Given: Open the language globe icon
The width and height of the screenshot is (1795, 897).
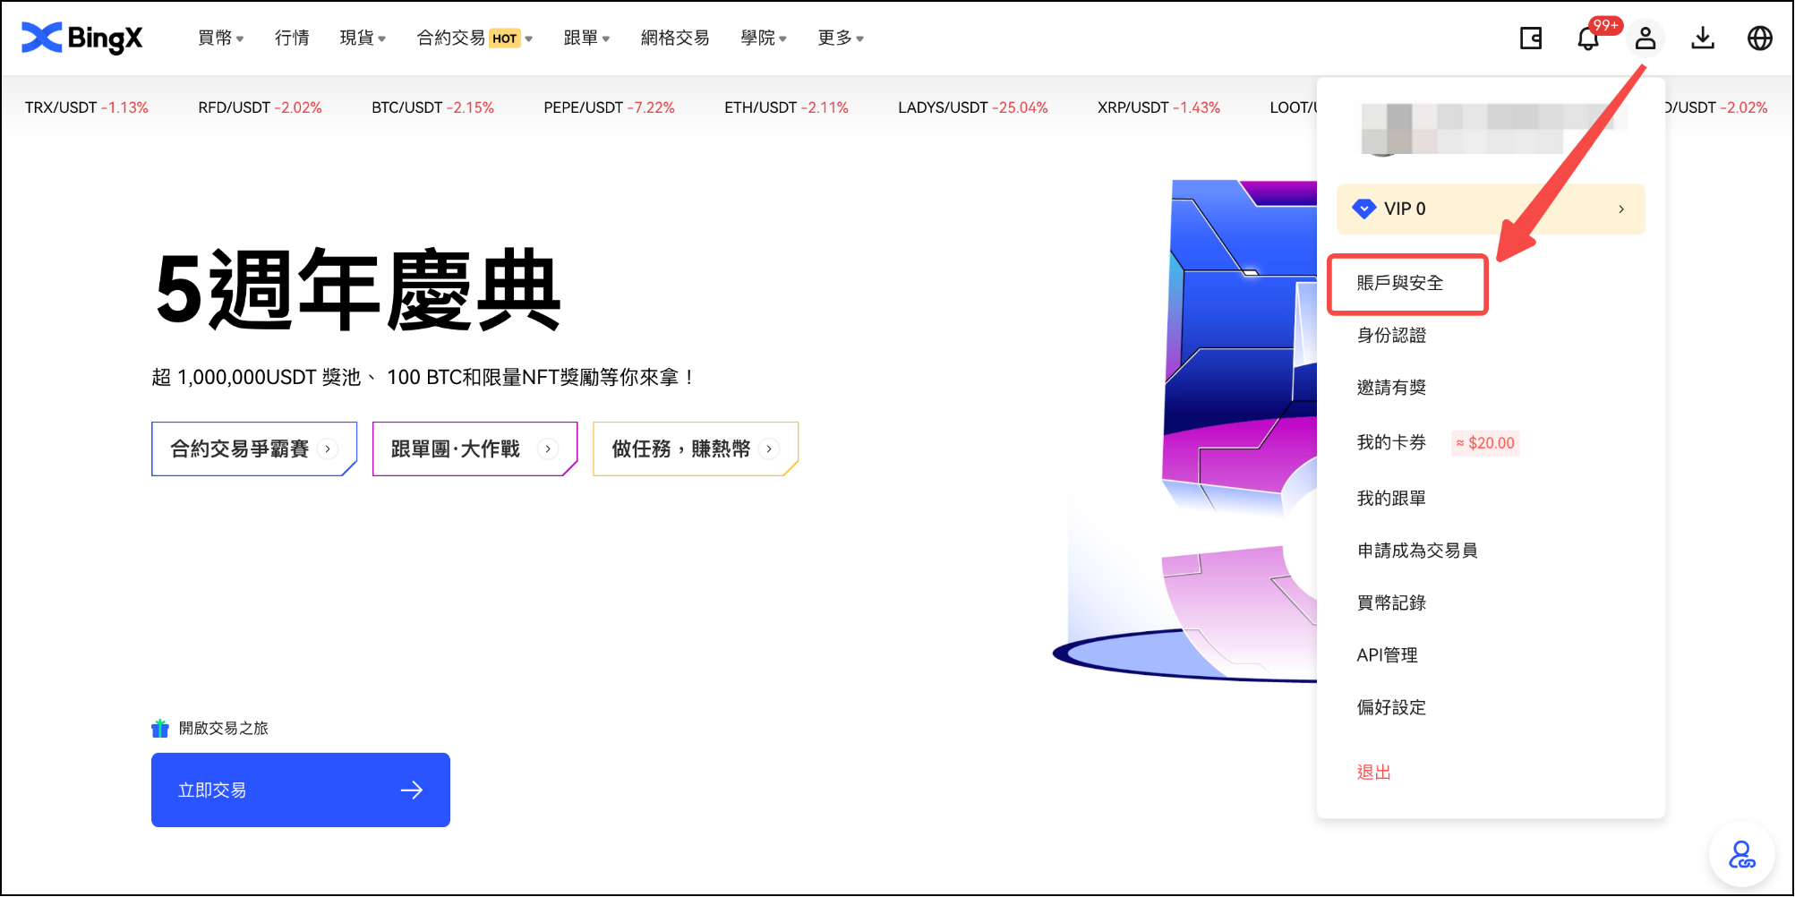Looking at the screenshot, I should point(1759,38).
